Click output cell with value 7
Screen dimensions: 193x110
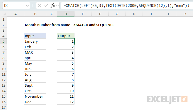[x=66, y=74]
